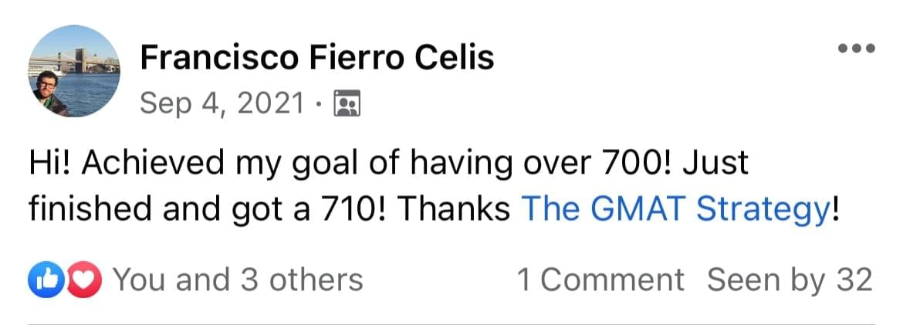Click the blue thumbs-up Like reaction icon
The height and width of the screenshot is (328, 903).
(41, 279)
